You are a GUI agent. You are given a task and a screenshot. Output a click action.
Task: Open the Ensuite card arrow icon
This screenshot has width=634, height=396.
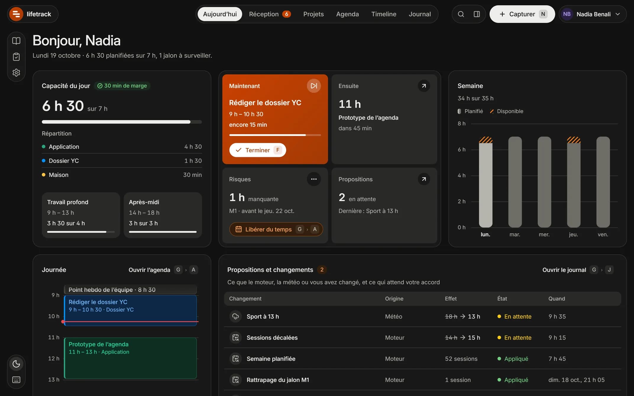click(x=424, y=86)
